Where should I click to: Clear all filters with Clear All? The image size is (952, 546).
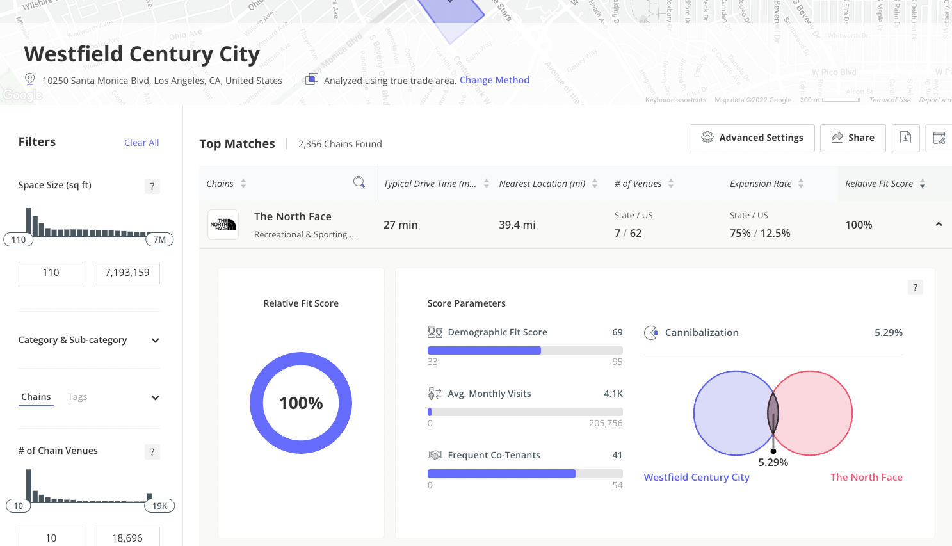pos(141,142)
